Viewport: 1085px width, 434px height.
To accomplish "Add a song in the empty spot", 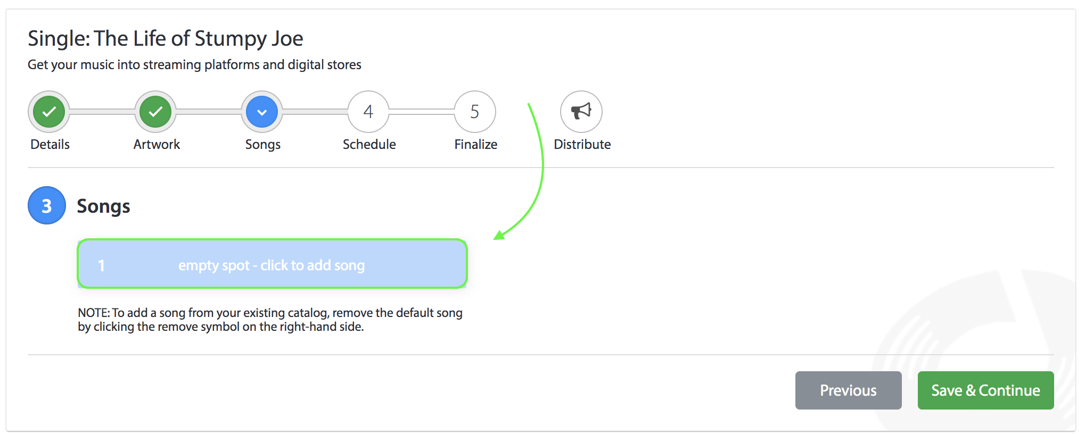I will click(272, 264).
